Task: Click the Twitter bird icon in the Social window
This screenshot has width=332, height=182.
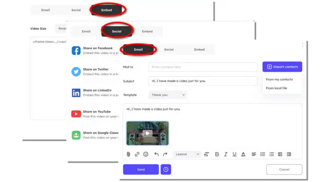Action: (x=76, y=72)
